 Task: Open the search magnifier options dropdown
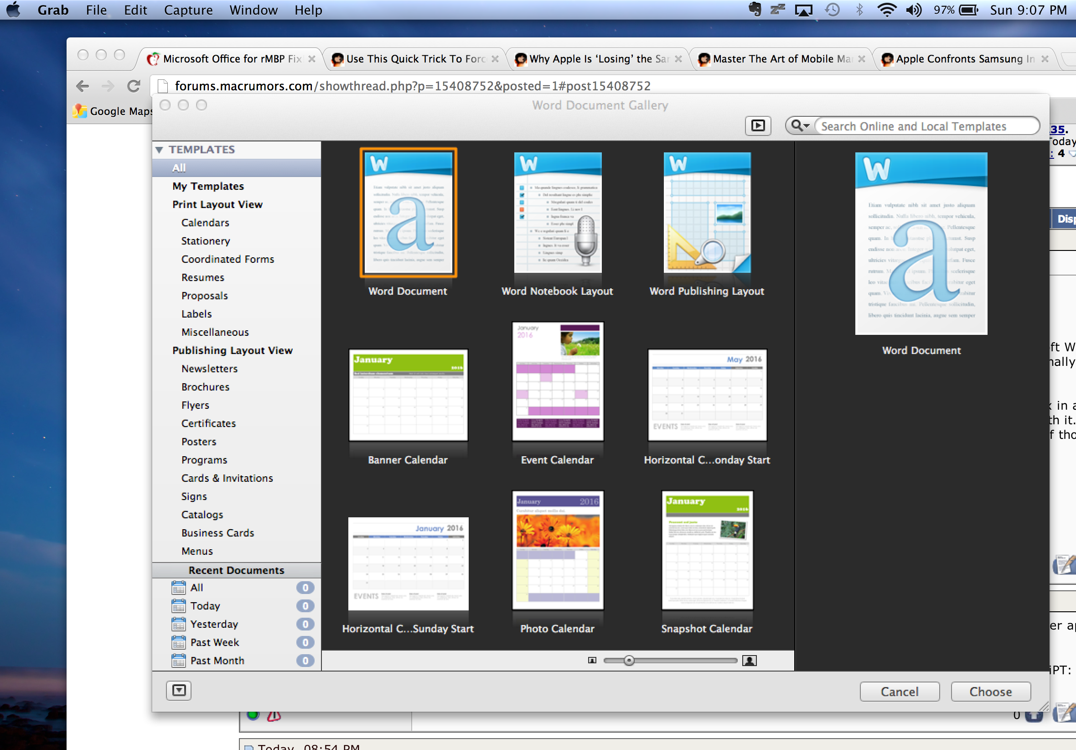point(800,126)
